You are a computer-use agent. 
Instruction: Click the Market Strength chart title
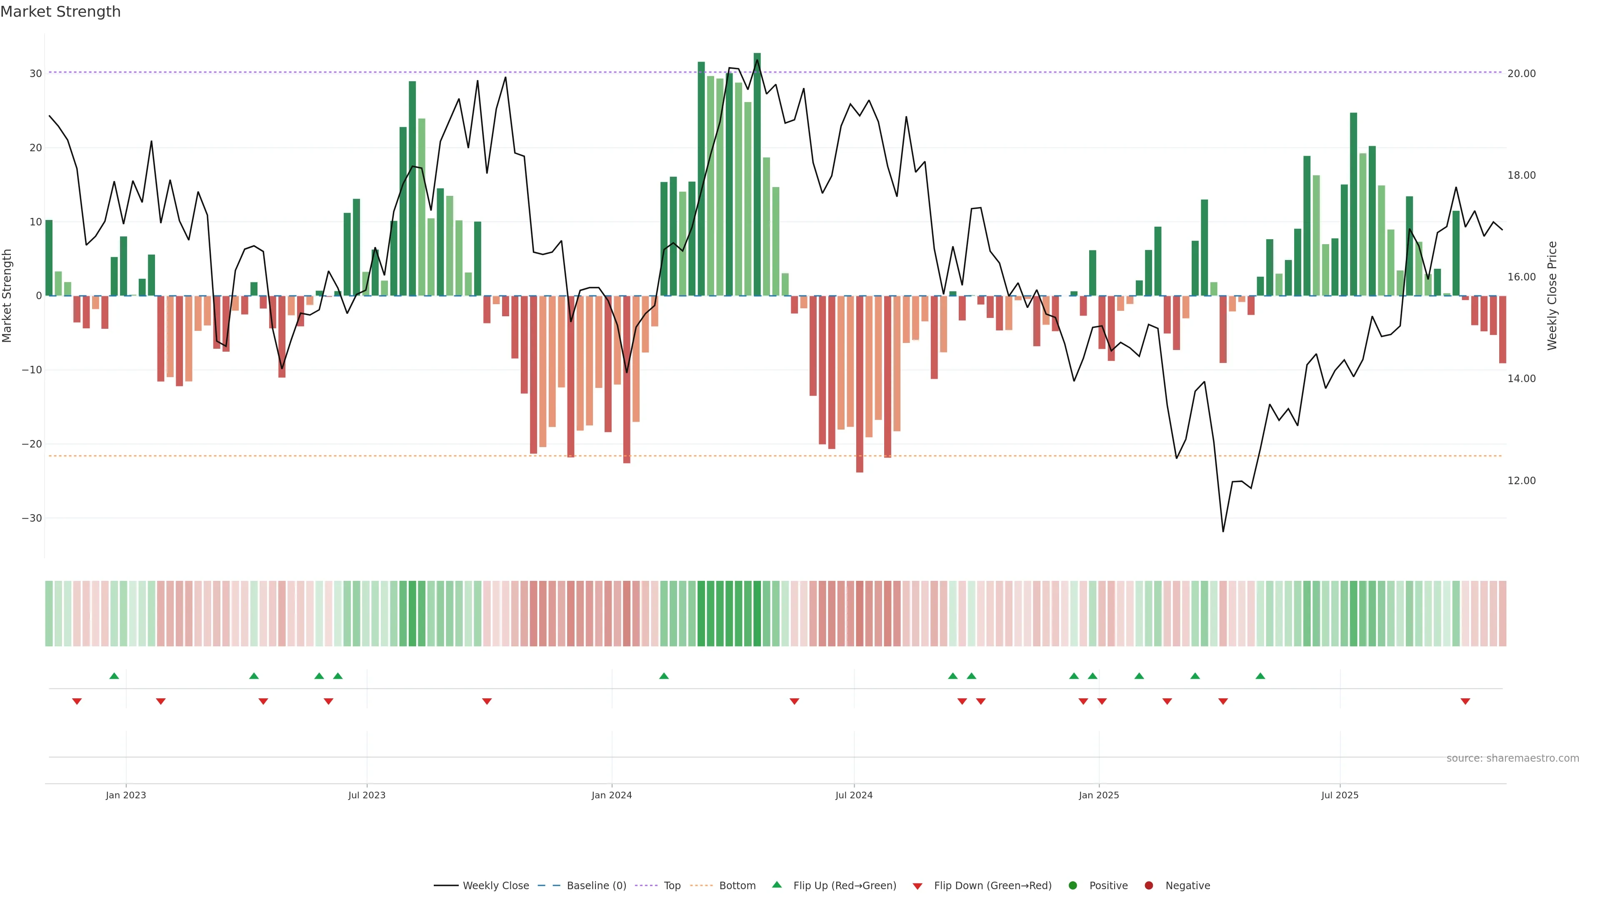point(60,12)
